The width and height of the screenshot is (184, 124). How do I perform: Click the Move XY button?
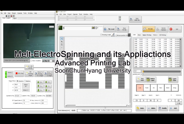click(x=26, y=85)
